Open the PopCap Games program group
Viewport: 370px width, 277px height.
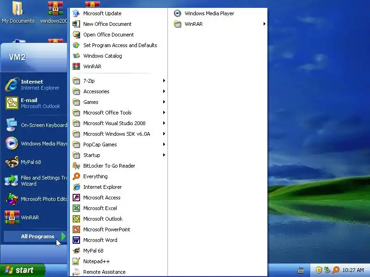[x=119, y=145]
